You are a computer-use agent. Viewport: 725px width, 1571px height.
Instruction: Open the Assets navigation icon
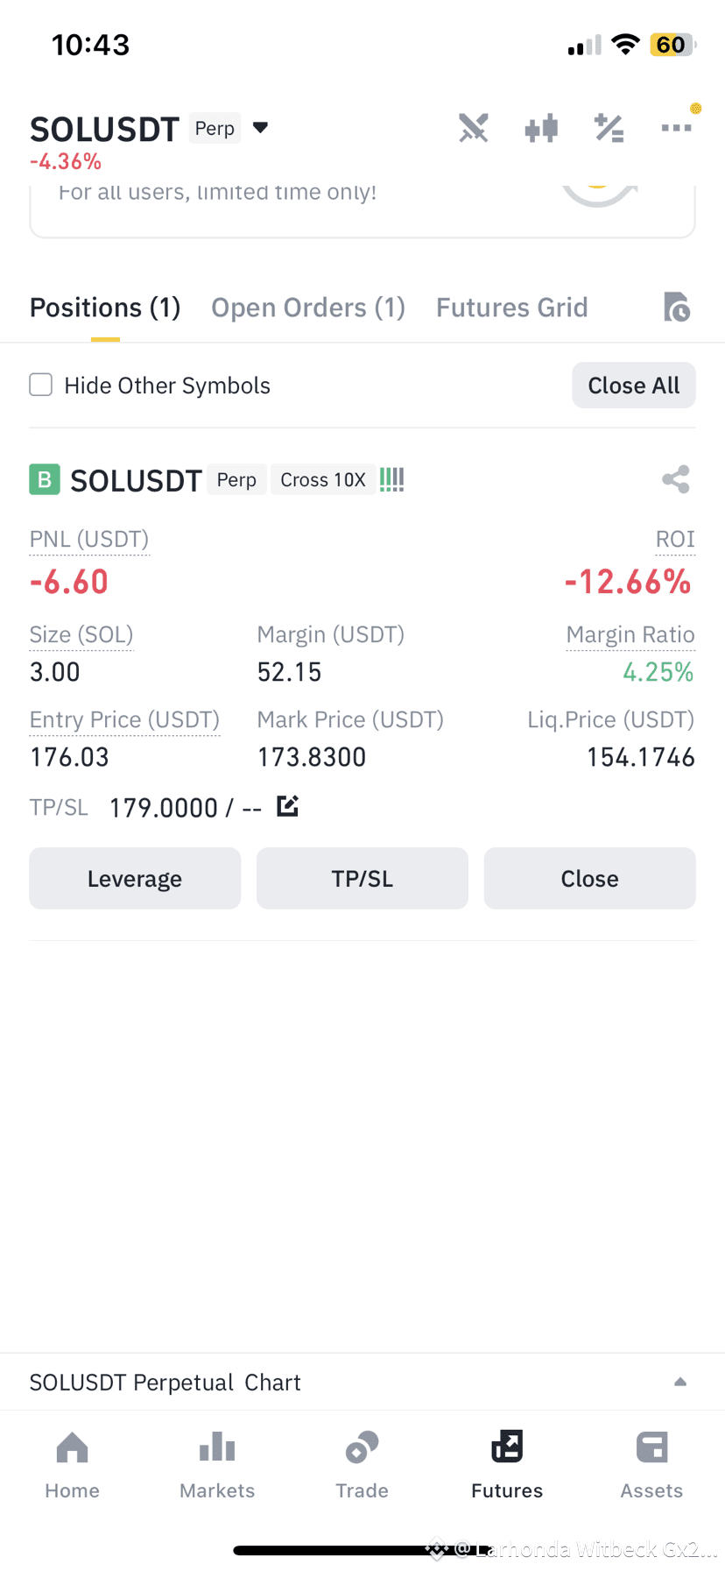point(652,1447)
